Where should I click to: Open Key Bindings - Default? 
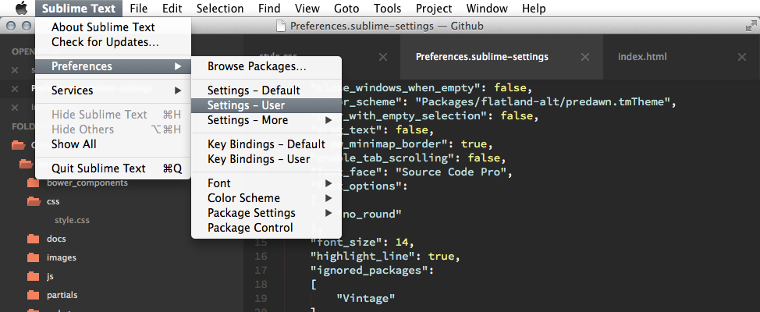267,144
